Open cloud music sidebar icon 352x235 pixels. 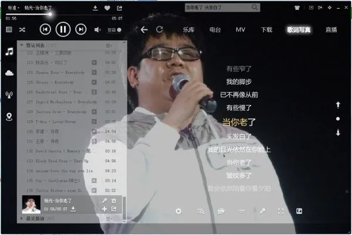[9, 73]
